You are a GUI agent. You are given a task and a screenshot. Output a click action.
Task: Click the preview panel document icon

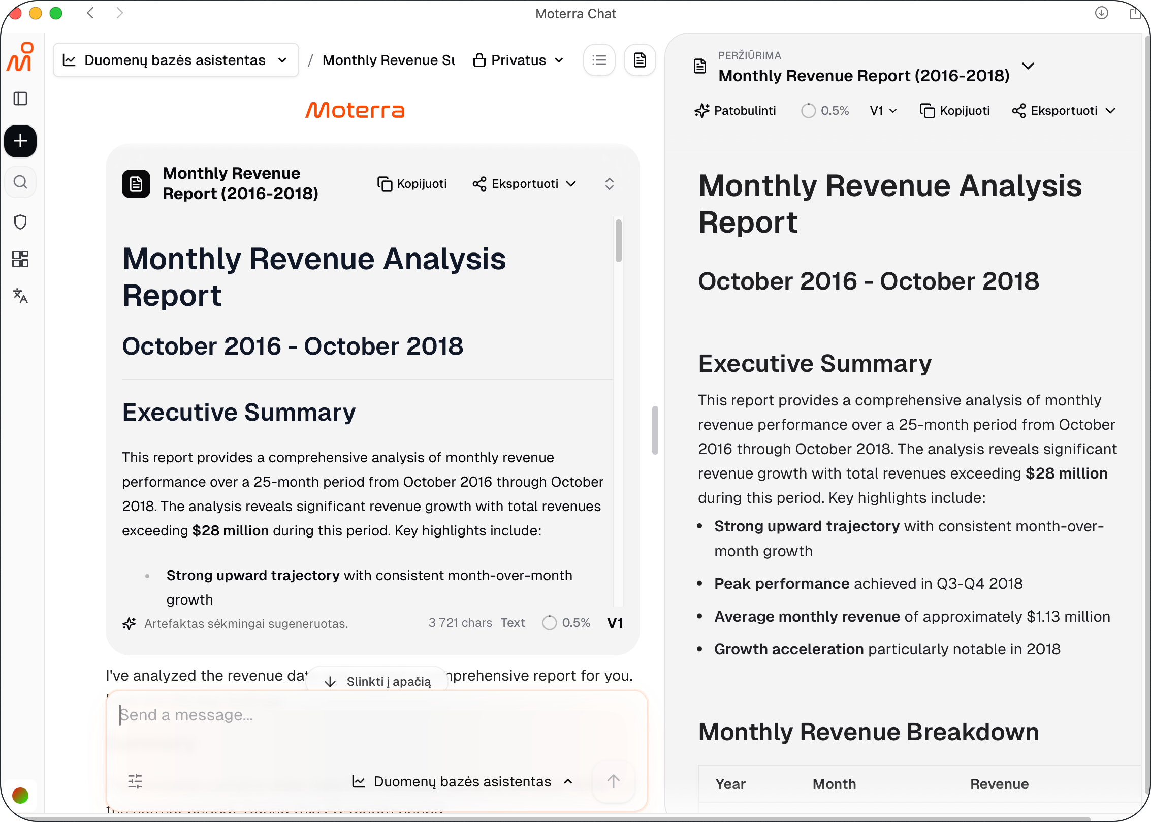(700, 66)
